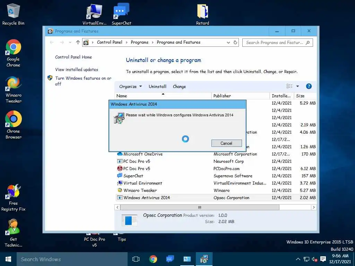Select the Virtual Environment program entry
Viewport: 355px width, 266px height.
(216, 183)
